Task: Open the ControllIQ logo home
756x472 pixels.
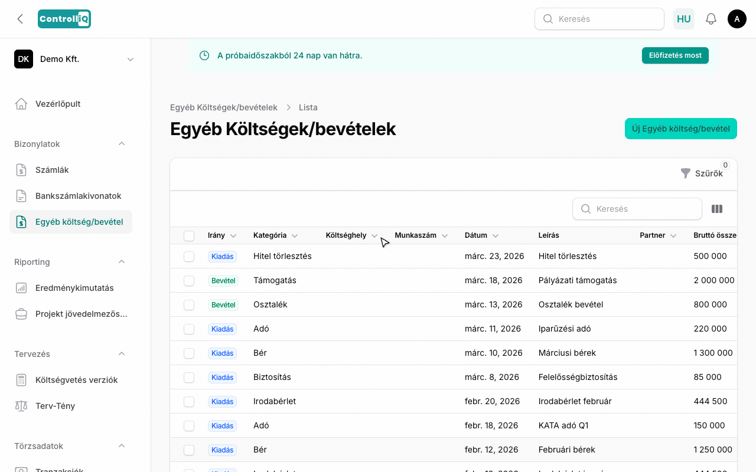Action: point(64,19)
